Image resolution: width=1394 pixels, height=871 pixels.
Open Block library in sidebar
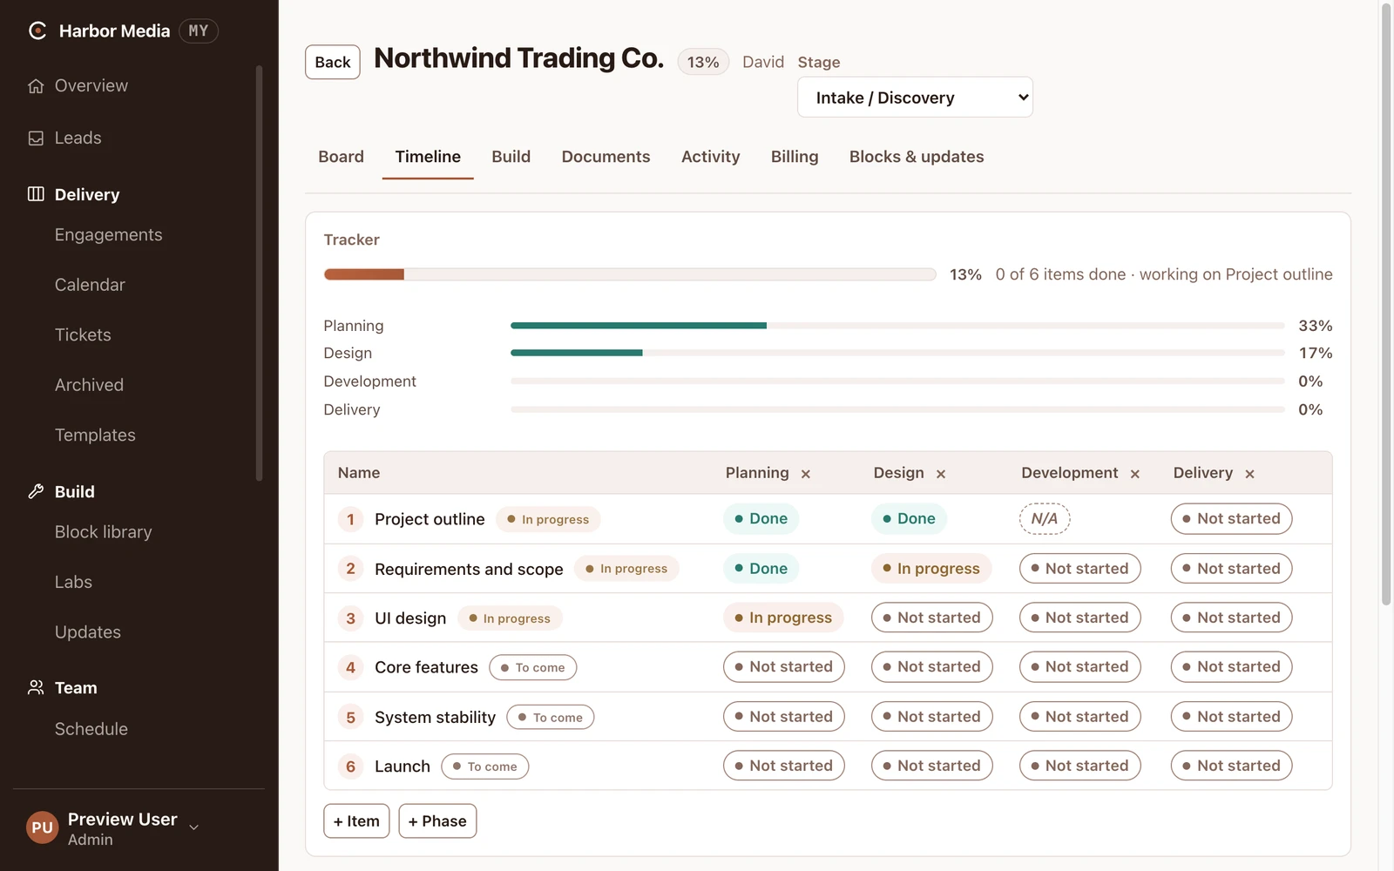103,532
